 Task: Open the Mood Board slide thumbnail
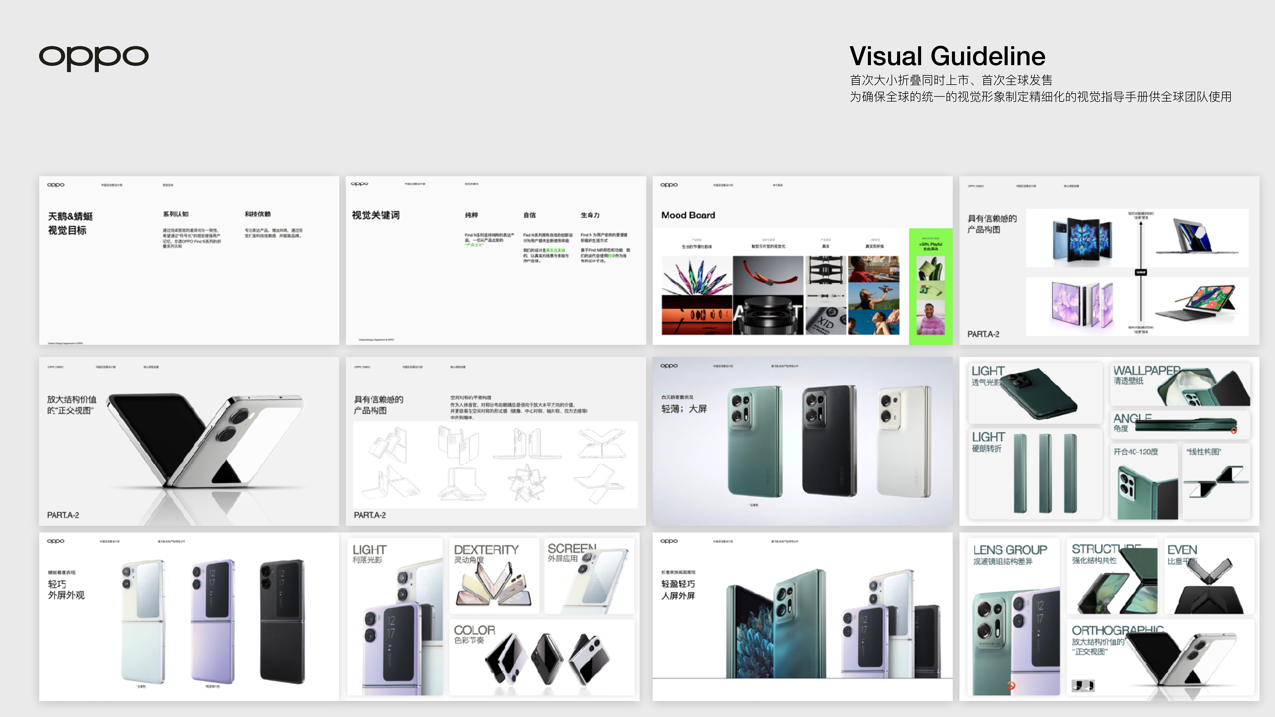802,260
